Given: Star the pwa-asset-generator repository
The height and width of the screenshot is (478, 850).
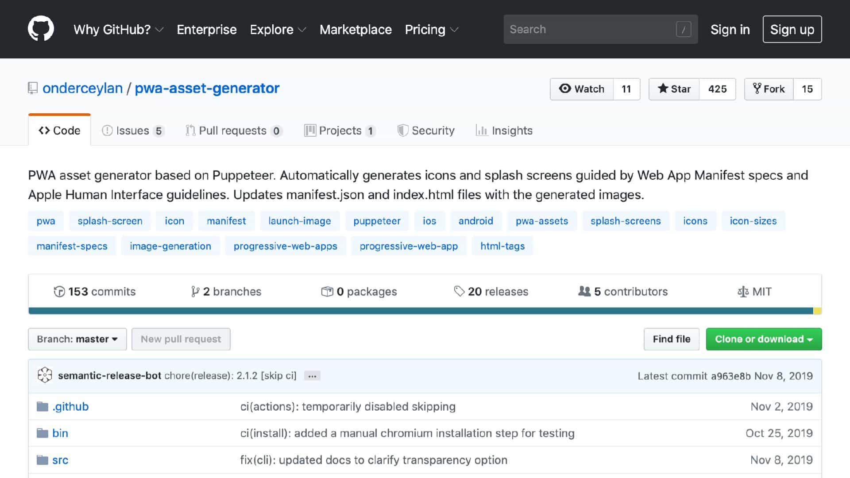Looking at the screenshot, I should click(674, 89).
